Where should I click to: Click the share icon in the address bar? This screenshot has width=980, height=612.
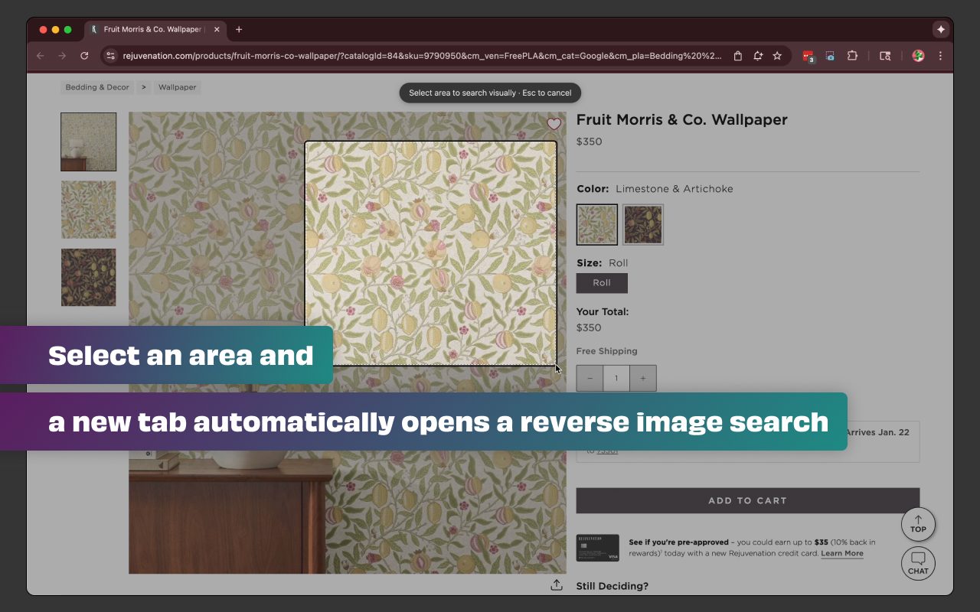coord(738,56)
